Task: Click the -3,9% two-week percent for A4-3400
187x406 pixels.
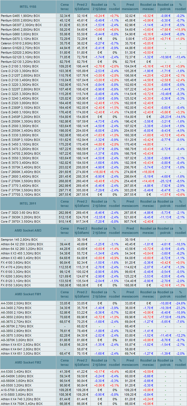Action: [x=114, y=308]
